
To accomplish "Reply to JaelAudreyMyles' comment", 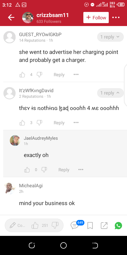I will tap(64, 170).
